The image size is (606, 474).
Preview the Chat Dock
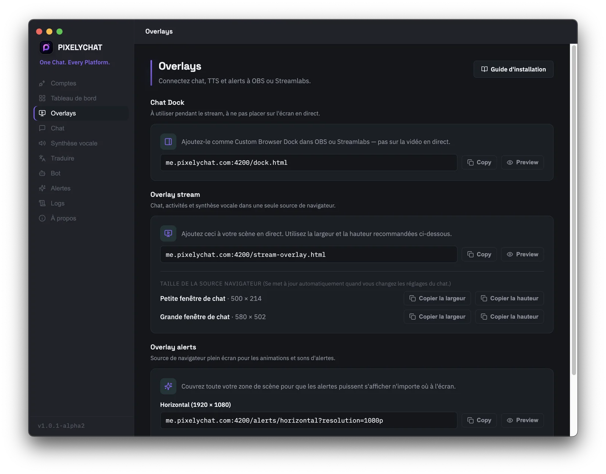click(522, 162)
